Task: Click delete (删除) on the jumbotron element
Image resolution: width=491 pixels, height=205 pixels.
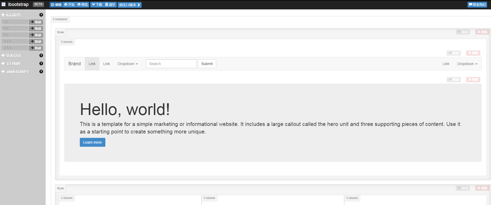Action: 473,80
